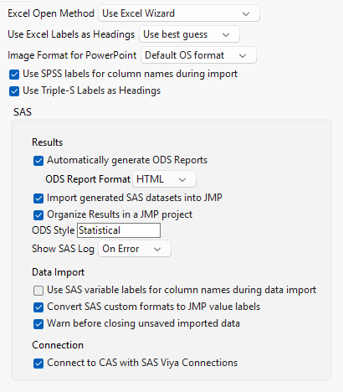Click the Data Import section heading
343x392 pixels.
tap(59, 272)
